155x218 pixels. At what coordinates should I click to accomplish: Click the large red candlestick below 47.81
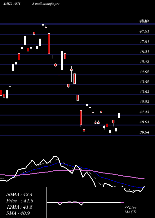pos(49,44)
